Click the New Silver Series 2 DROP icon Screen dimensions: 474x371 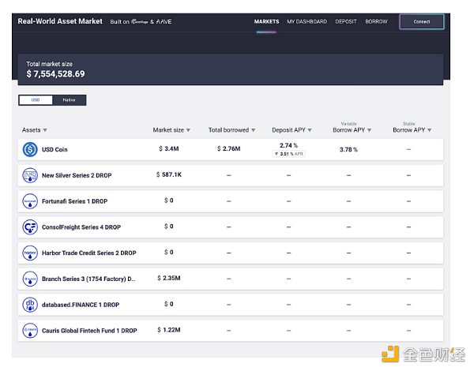(30, 175)
